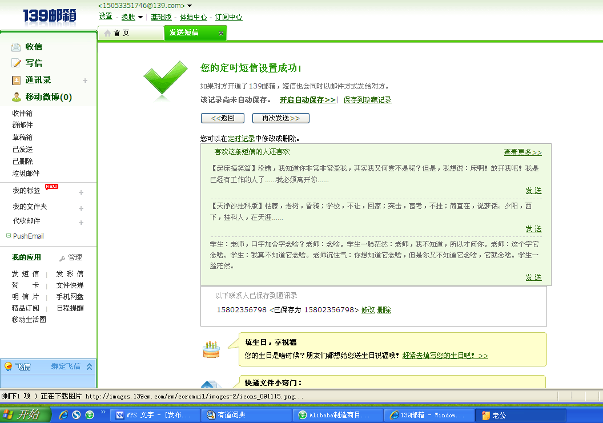Open 群邮件 folder
Image resolution: width=603 pixels, height=423 pixels.
(22, 125)
